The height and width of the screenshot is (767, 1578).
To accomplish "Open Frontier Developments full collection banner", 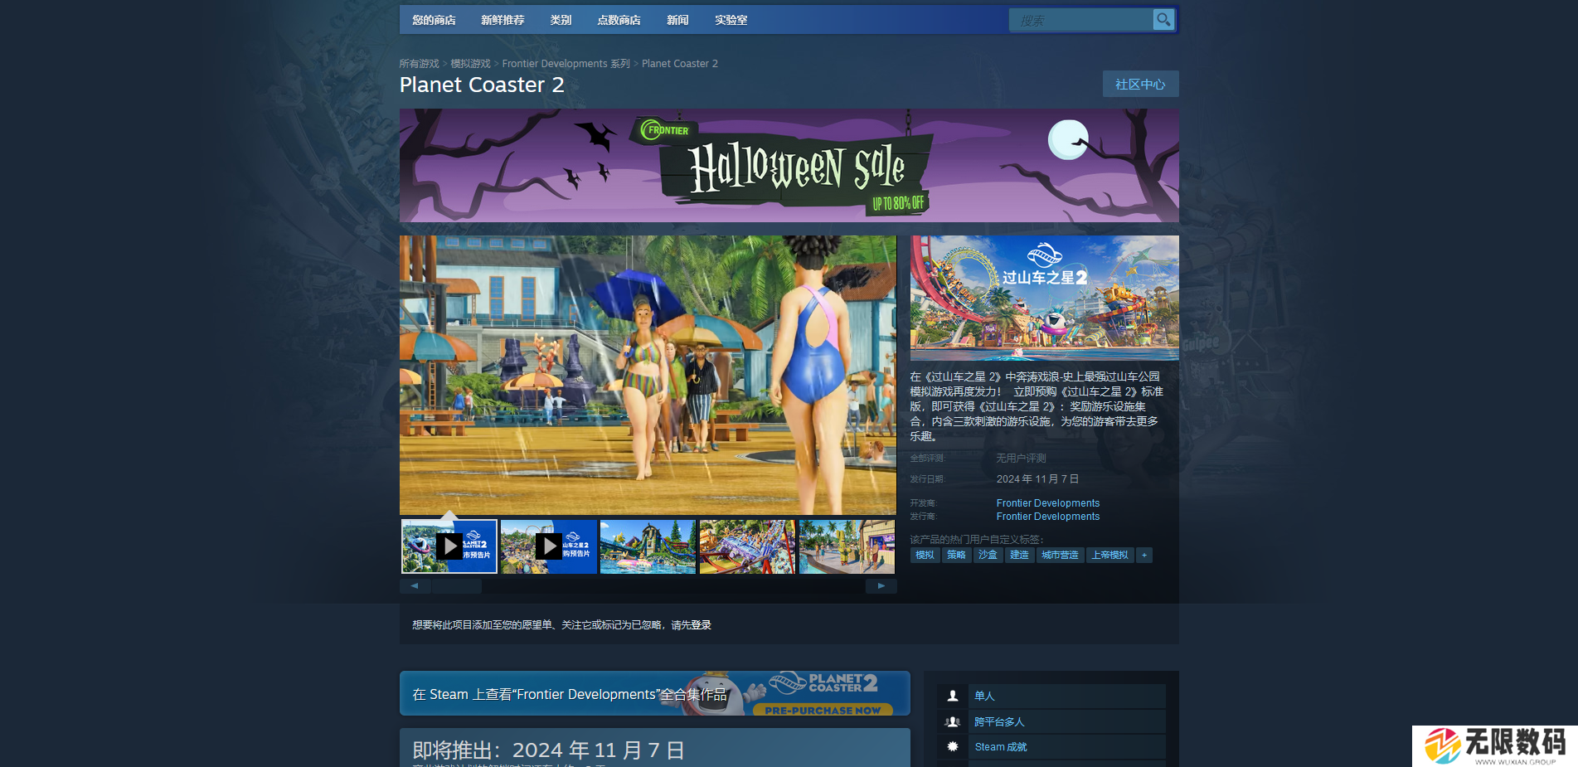I will (x=655, y=693).
